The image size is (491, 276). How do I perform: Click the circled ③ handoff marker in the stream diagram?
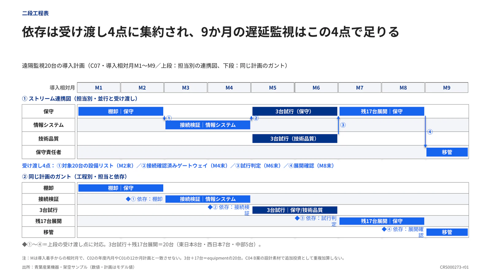tap(343, 125)
